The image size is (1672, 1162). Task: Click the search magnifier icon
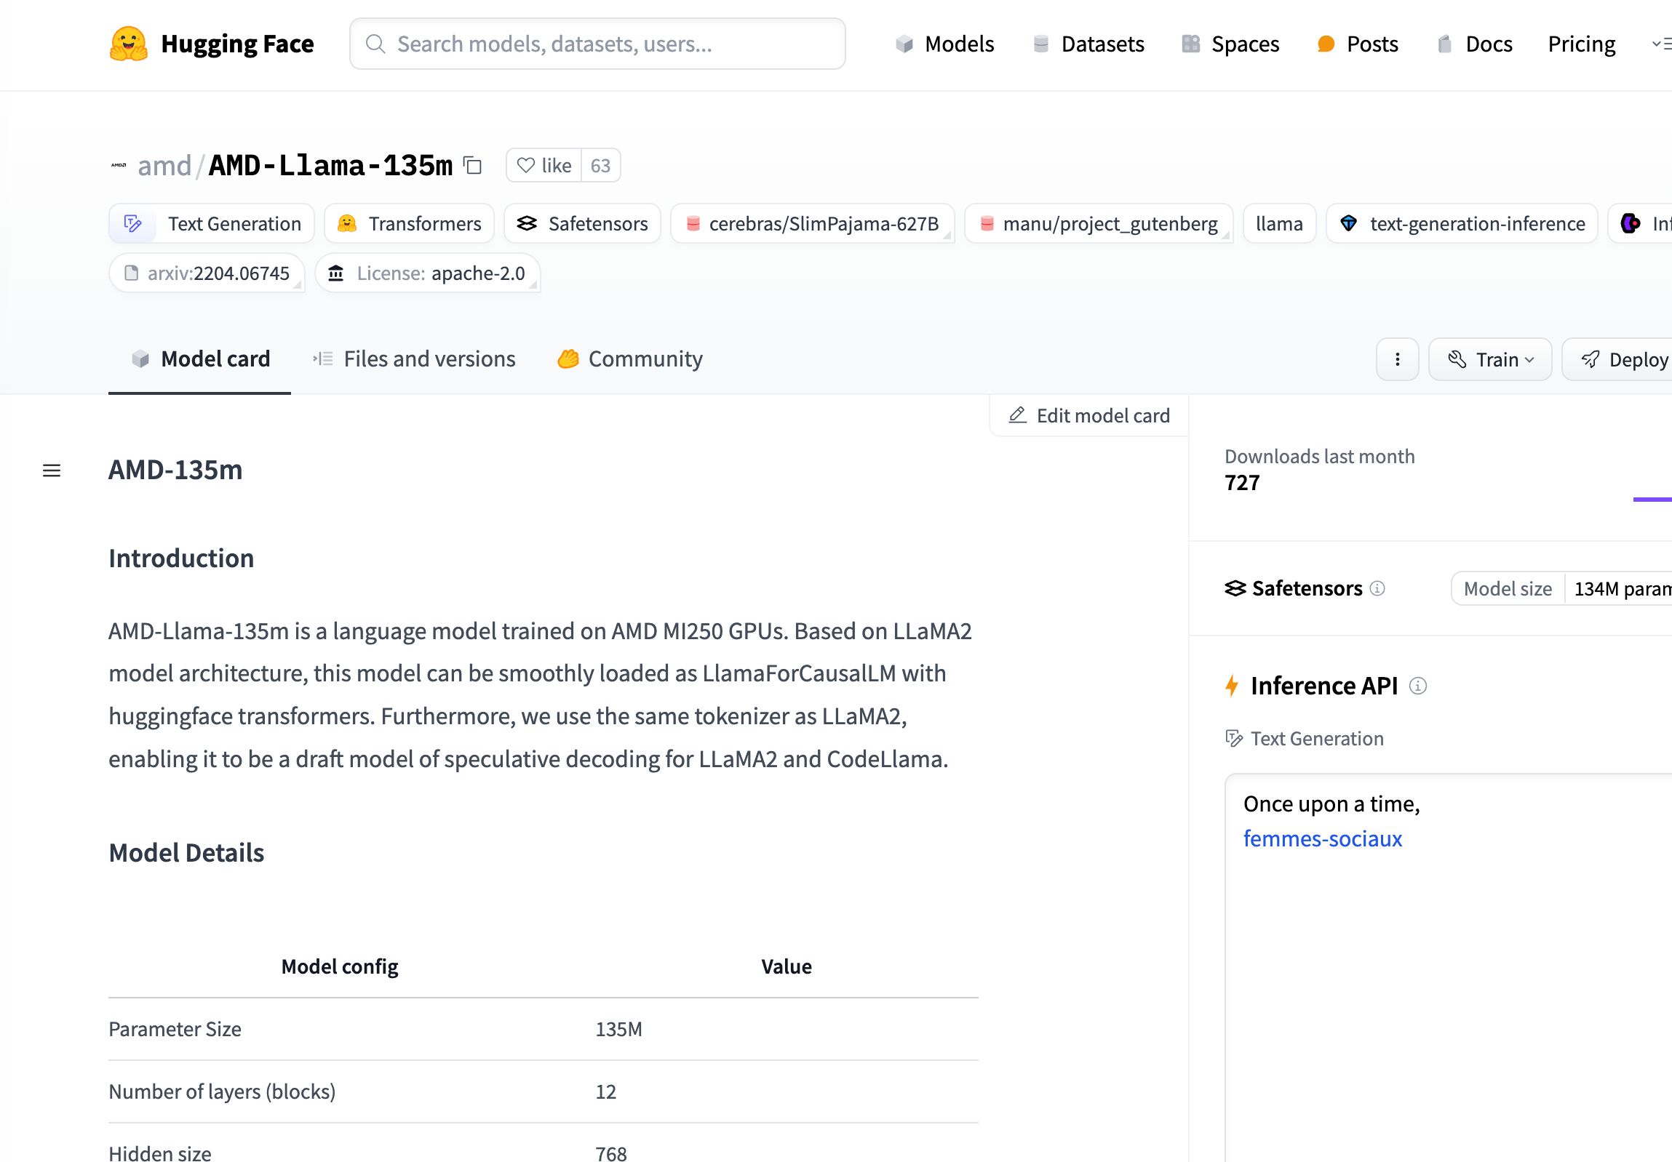375,44
